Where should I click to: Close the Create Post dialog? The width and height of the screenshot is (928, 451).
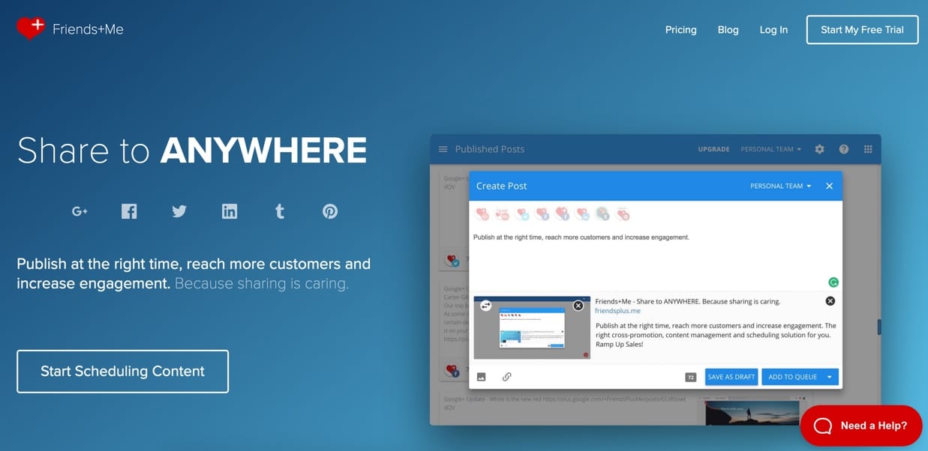829,186
